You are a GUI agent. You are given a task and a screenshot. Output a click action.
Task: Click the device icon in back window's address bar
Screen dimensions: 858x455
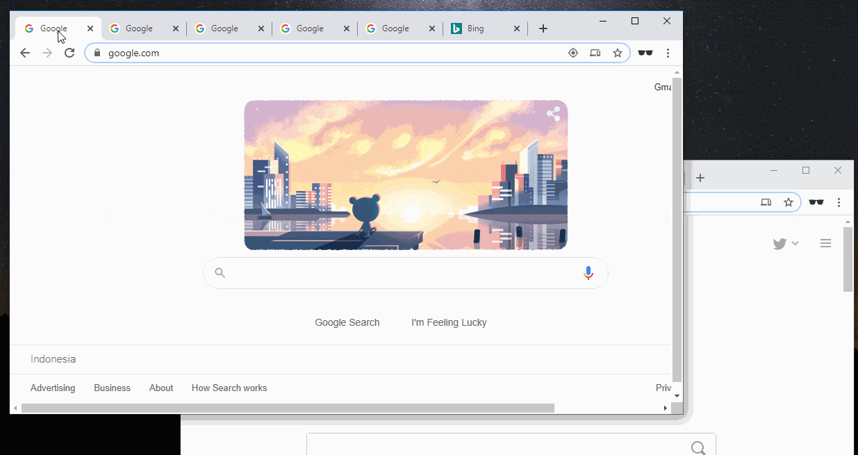pyautogui.click(x=766, y=202)
